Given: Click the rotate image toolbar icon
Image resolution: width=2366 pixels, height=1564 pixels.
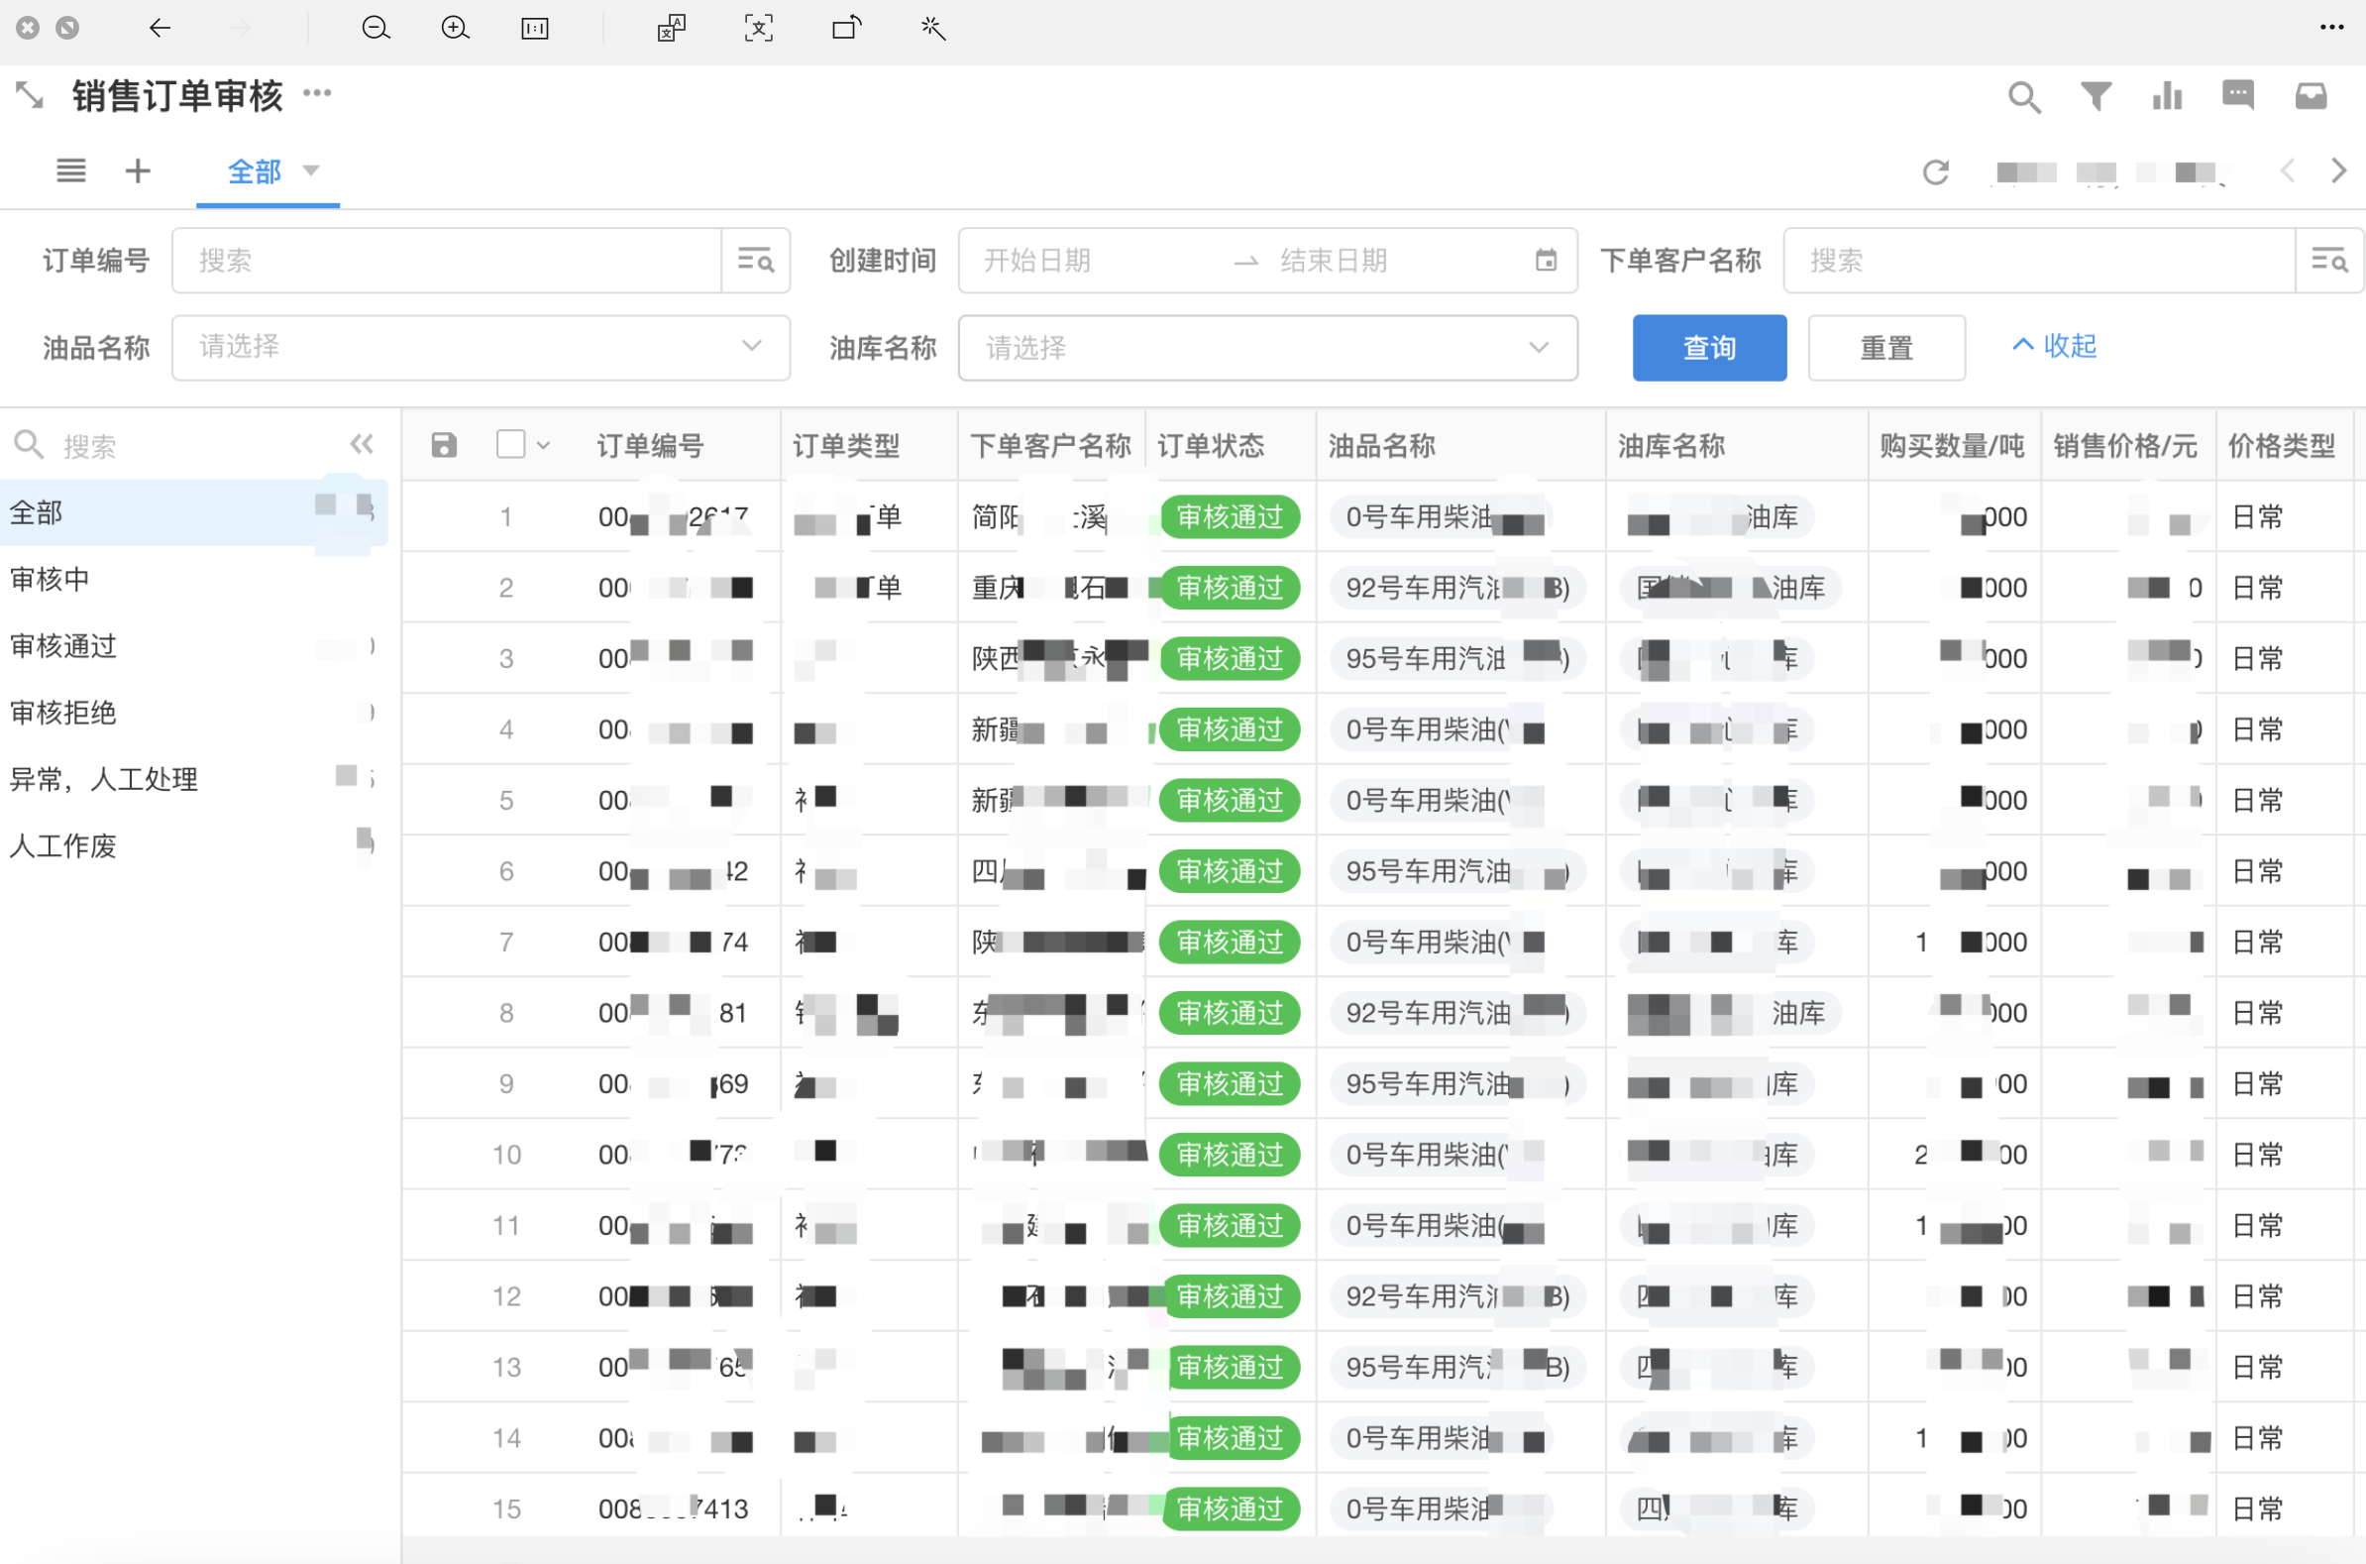Looking at the screenshot, I should point(846,28).
